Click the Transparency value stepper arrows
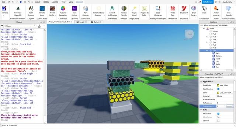Viewport: 236px width, 132px height. click(225, 106)
